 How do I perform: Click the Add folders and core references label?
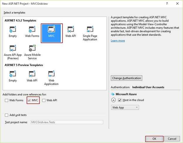pos(25,94)
